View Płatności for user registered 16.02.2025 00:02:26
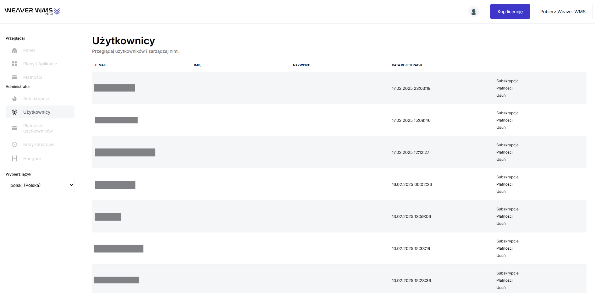 (504, 184)
